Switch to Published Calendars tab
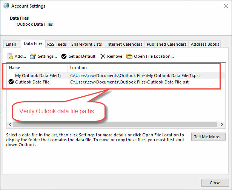This screenshot has width=232, height=190. [x=166, y=44]
